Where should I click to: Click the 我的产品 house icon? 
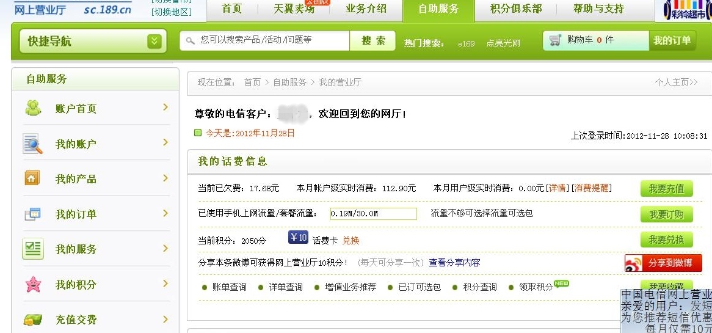(x=32, y=178)
